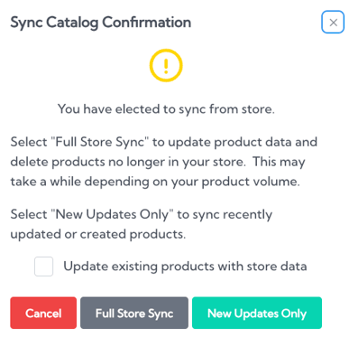Click the quoted "New Updates Only" text in description
This screenshot has width=349, height=337.
pyautogui.click(x=112, y=214)
